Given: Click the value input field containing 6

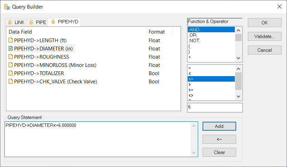Looking at the screenshot, I should click(x=215, y=107).
